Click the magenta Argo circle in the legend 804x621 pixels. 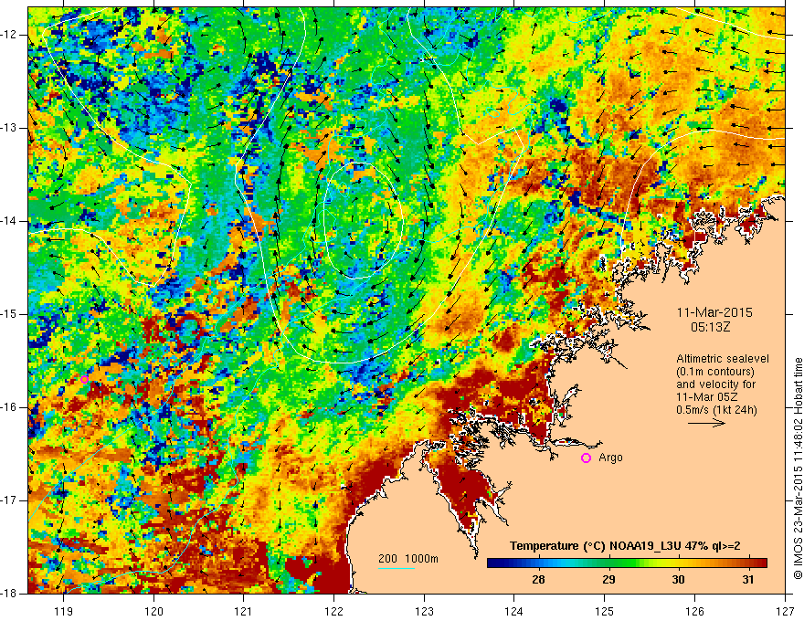click(586, 458)
